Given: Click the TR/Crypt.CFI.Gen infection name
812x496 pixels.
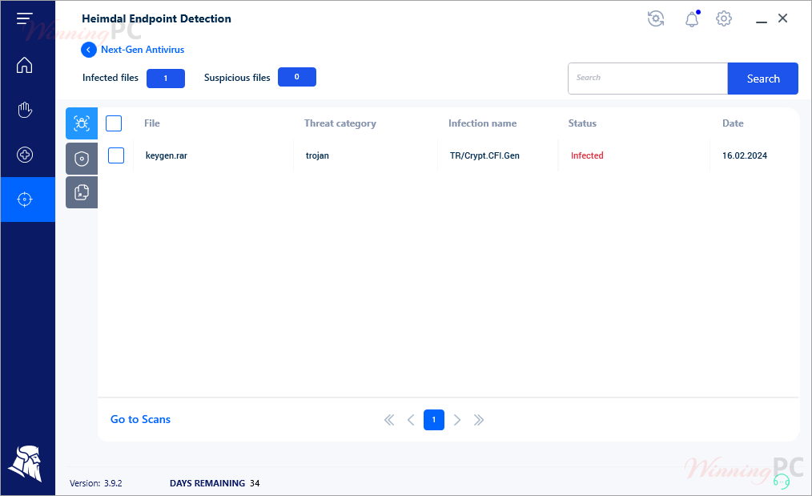Looking at the screenshot, I should point(484,155).
